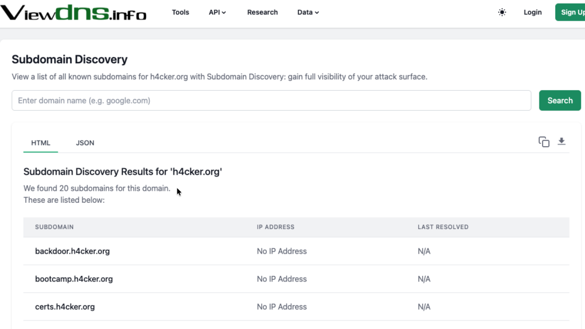Open the Tools menu
Image resolution: width=585 pixels, height=329 pixels.
click(x=180, y=13)
